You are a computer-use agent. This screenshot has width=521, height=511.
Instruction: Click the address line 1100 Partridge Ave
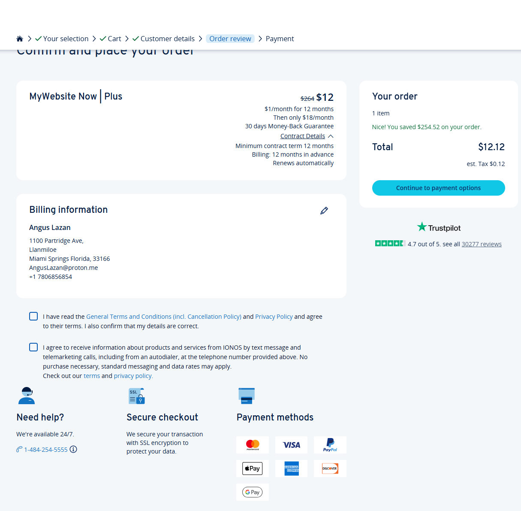pos(56,241)
